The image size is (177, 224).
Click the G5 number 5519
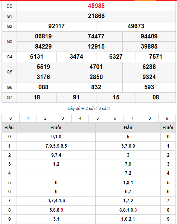43,67
